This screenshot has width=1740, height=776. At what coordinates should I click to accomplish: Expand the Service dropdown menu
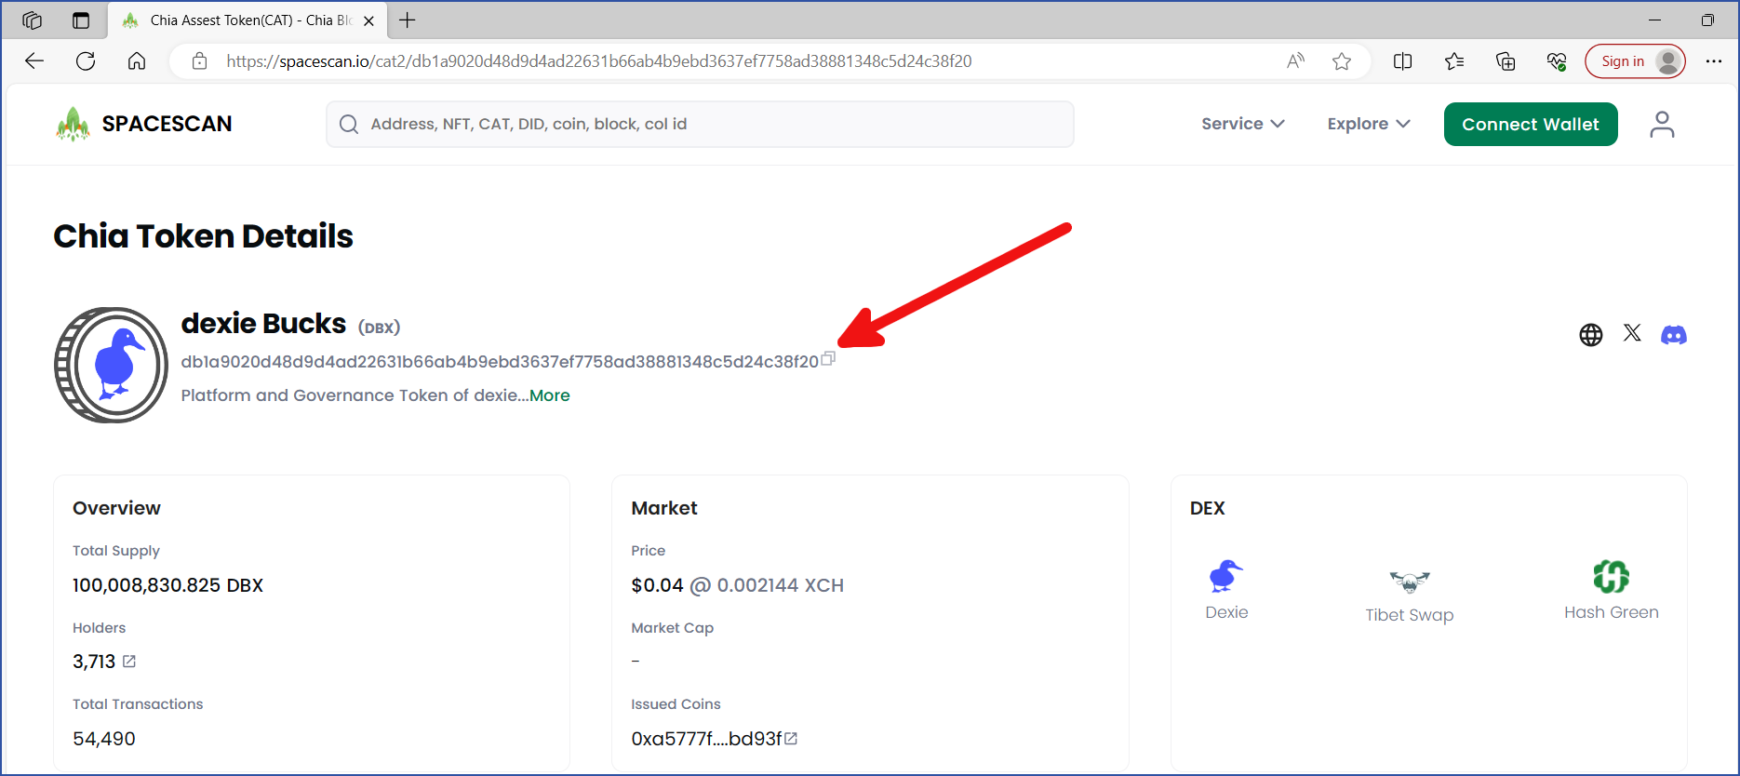click(x=1243, y=124)
